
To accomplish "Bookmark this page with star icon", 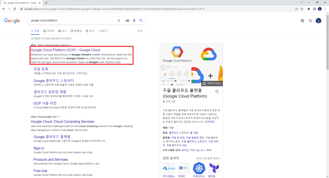I will coord(302,9).
